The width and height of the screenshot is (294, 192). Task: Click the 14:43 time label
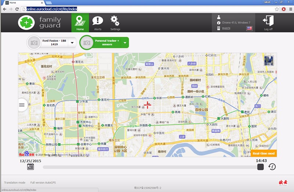261,160
